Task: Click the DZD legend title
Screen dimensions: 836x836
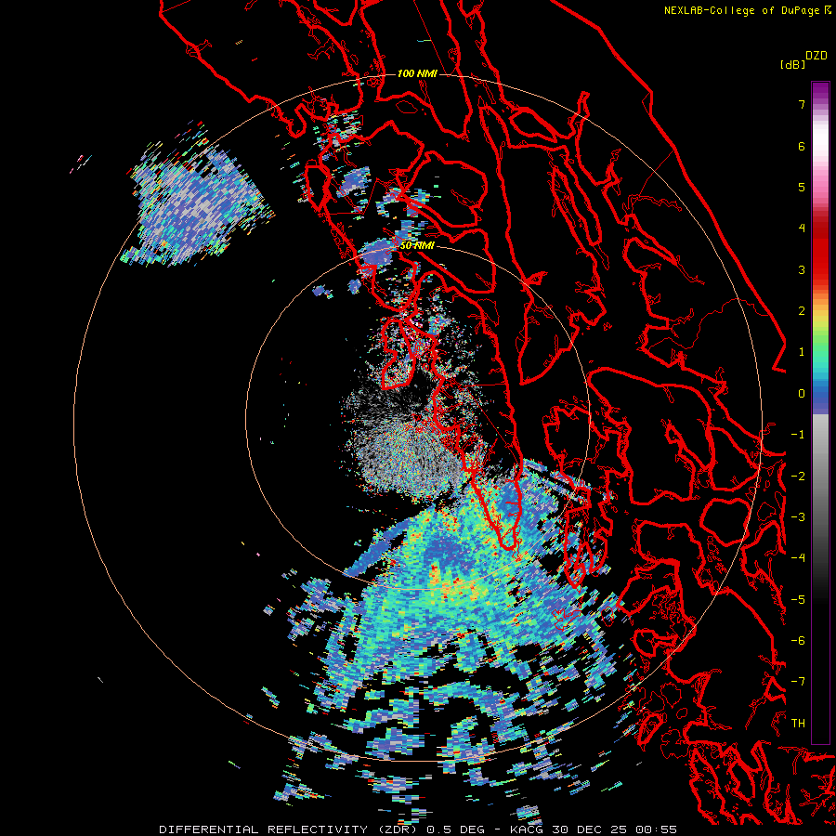Action: (816, 56)
